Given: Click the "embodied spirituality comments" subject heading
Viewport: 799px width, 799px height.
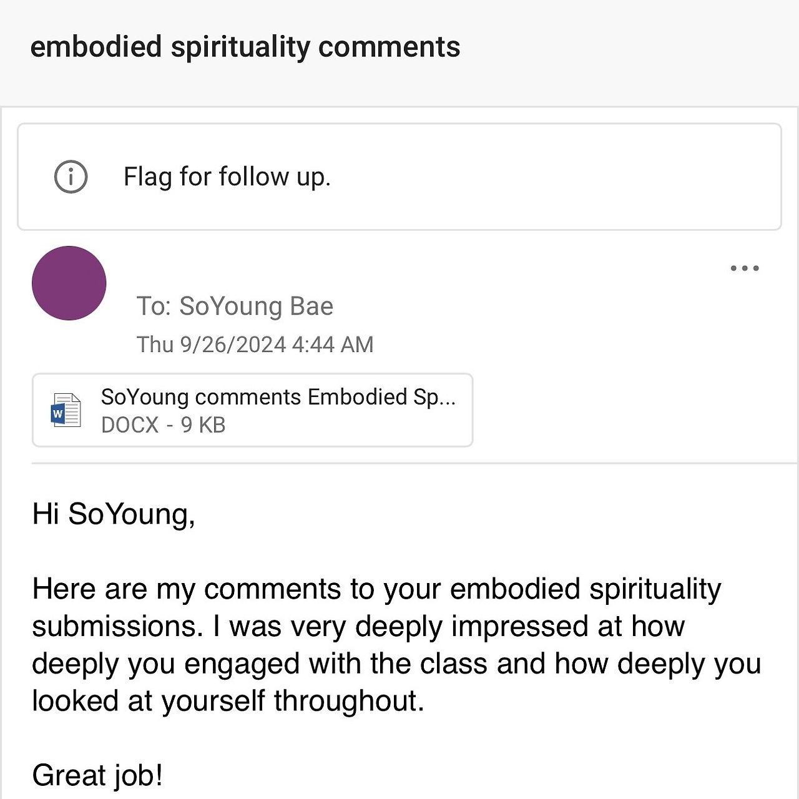Looking at the screenshot, I should [245, 47].
